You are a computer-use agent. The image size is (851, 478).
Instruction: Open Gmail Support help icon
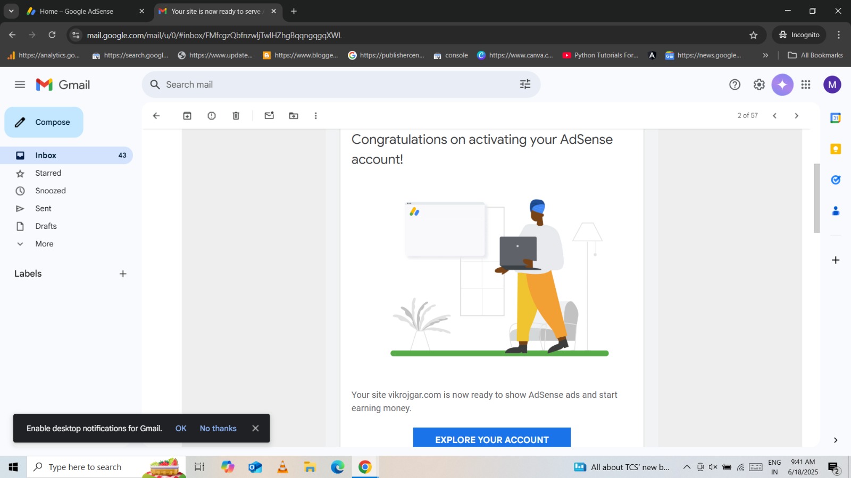point(735,84)
